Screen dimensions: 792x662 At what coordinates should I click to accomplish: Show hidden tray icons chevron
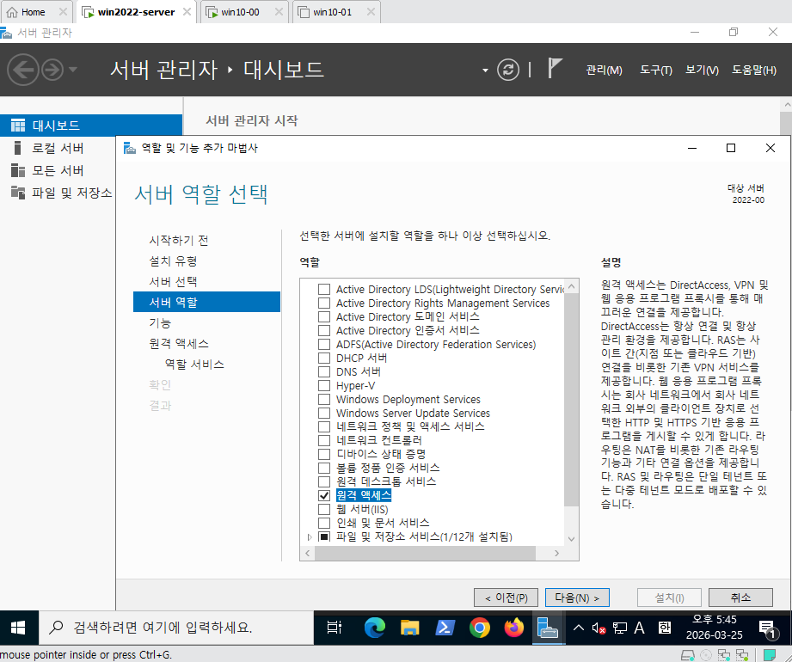point(579,628)
